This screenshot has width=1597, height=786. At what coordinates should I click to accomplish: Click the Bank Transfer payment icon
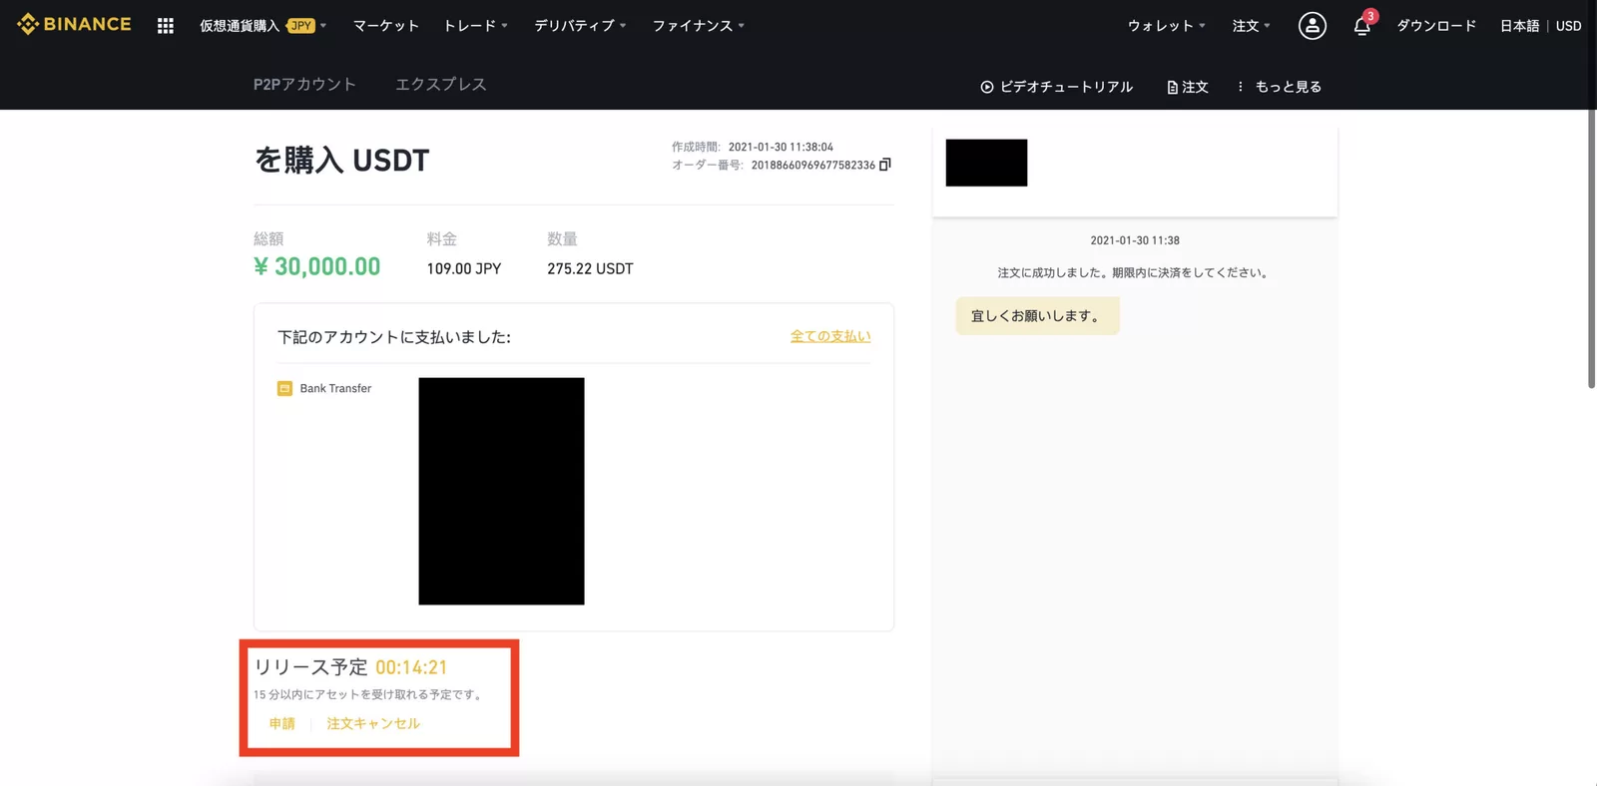click(284, 388)
